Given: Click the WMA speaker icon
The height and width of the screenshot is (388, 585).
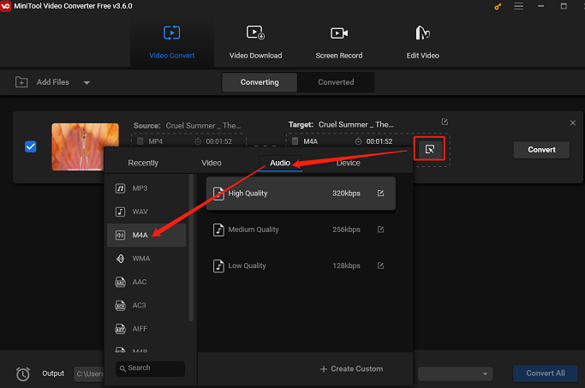Looking at the screenshot, I should coord(120,259).
